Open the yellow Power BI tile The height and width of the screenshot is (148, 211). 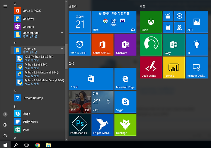(x=174, y=68)
